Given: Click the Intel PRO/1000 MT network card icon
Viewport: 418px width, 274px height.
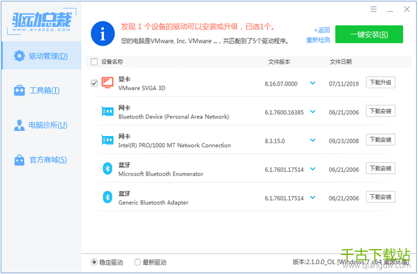Looking at the screenshot, I should (107, 140).
